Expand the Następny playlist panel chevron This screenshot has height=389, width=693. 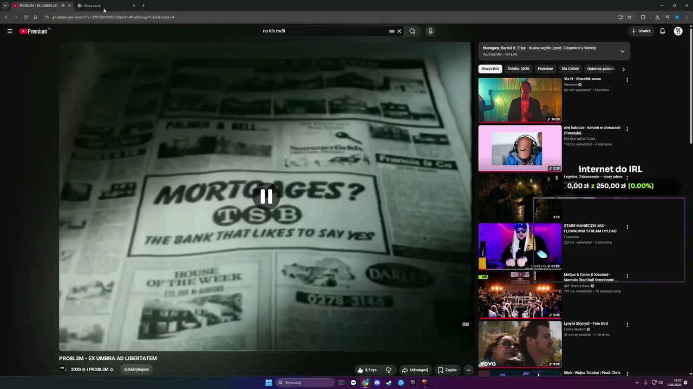point(623,51)
